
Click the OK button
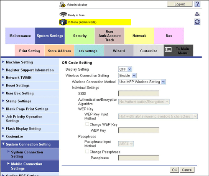pos(174,170)
